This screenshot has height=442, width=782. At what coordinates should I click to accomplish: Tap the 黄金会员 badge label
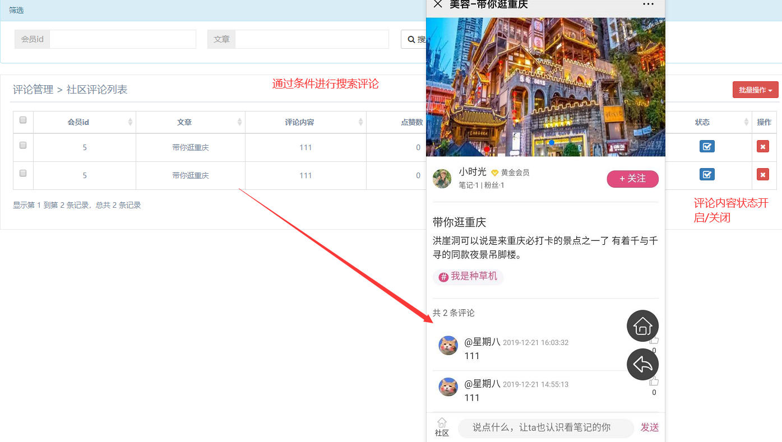[515, 173]
